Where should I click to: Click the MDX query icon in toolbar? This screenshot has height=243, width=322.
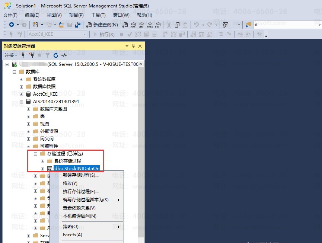(133, 25)
